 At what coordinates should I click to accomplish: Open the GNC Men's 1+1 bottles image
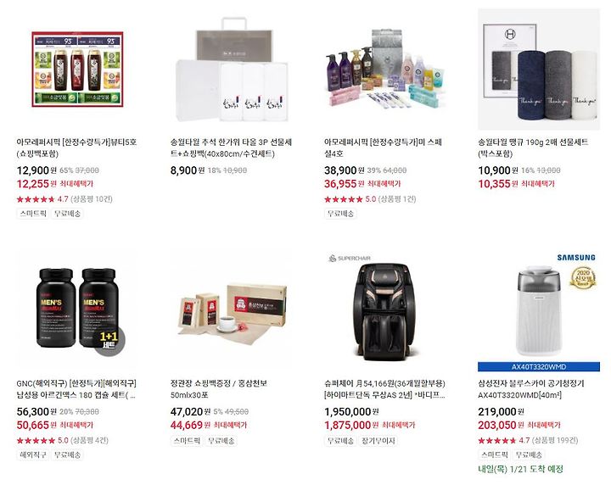77,309
